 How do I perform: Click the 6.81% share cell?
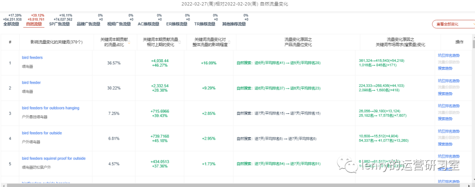[x=114, y=139]
